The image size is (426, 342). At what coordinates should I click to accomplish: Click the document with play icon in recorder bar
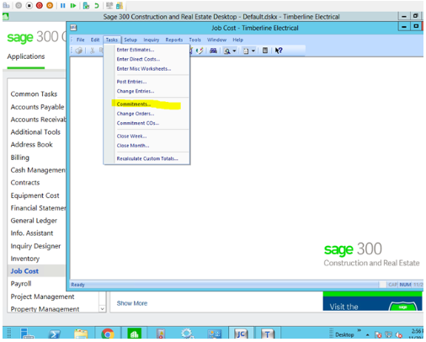pos(86,6)
